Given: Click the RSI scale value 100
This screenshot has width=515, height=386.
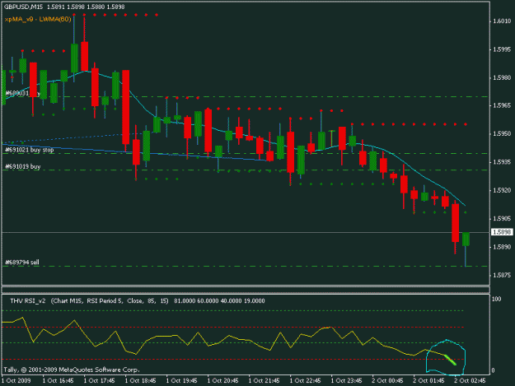Looking at the screenshot, I should coord(497,299).
